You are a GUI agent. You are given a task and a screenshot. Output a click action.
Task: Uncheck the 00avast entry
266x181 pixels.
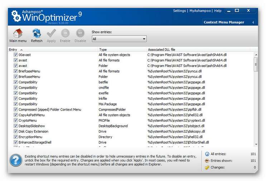pos(16,55)
